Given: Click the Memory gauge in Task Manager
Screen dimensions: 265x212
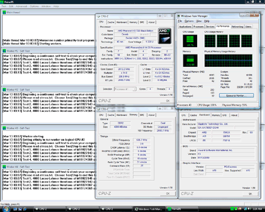Looking at the screenshot, I should click(x=190, y=60).
